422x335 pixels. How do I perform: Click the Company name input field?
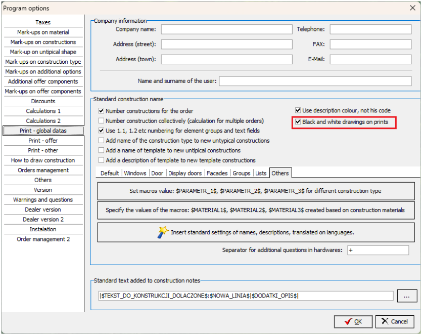[x=226, y=29]
